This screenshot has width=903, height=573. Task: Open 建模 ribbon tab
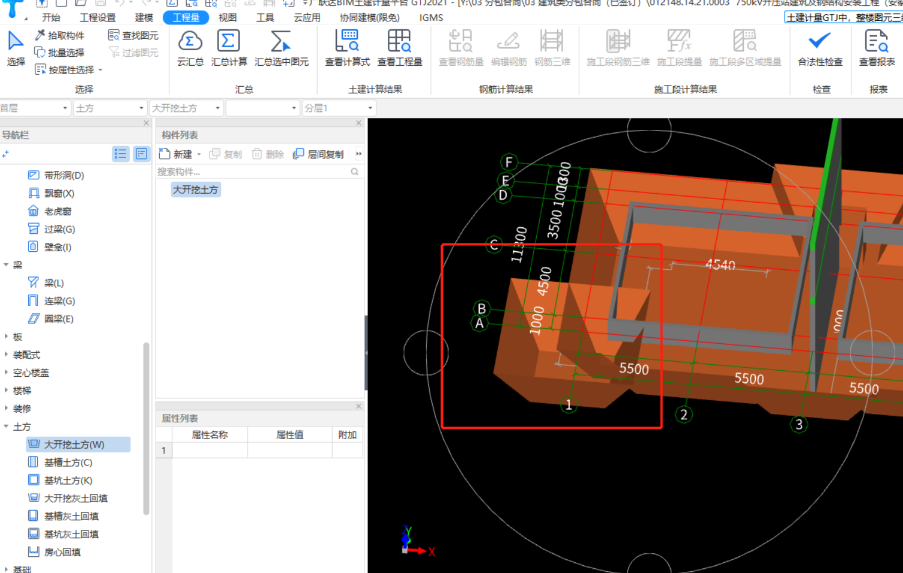[x=144, y=18]
